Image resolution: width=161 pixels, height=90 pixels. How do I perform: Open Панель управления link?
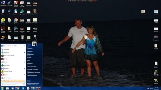click(x=32, y=66)
